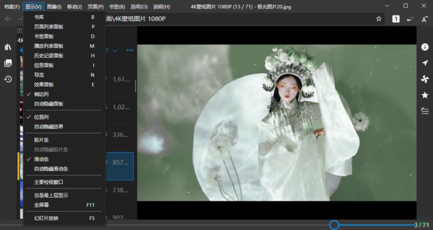
Task: Close the 显示(V) menu header
Action: tap(34, 6)
